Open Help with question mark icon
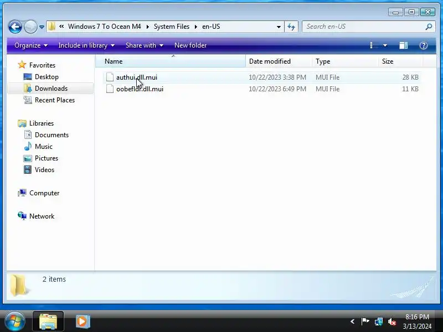 point(423,45)
